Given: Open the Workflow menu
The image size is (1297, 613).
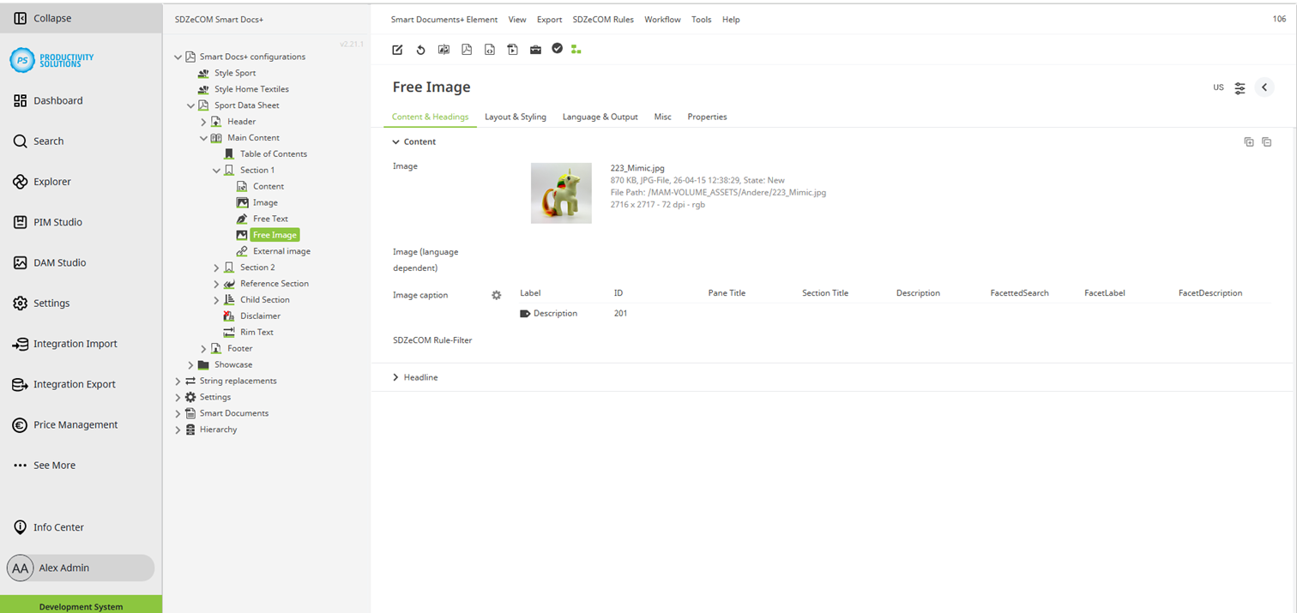Looking at the screenshot, I should [662, 20].
